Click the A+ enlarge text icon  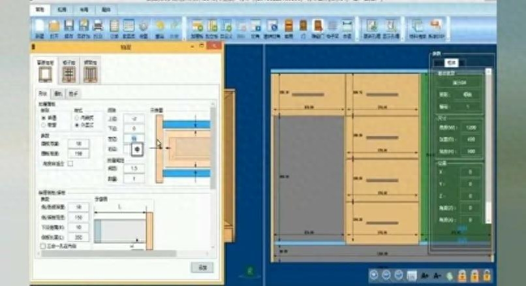coord(426,276)
